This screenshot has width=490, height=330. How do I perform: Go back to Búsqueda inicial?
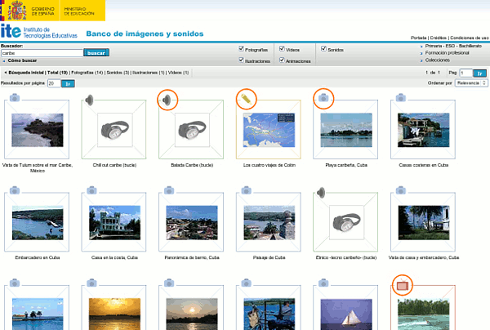click(26, 73)
